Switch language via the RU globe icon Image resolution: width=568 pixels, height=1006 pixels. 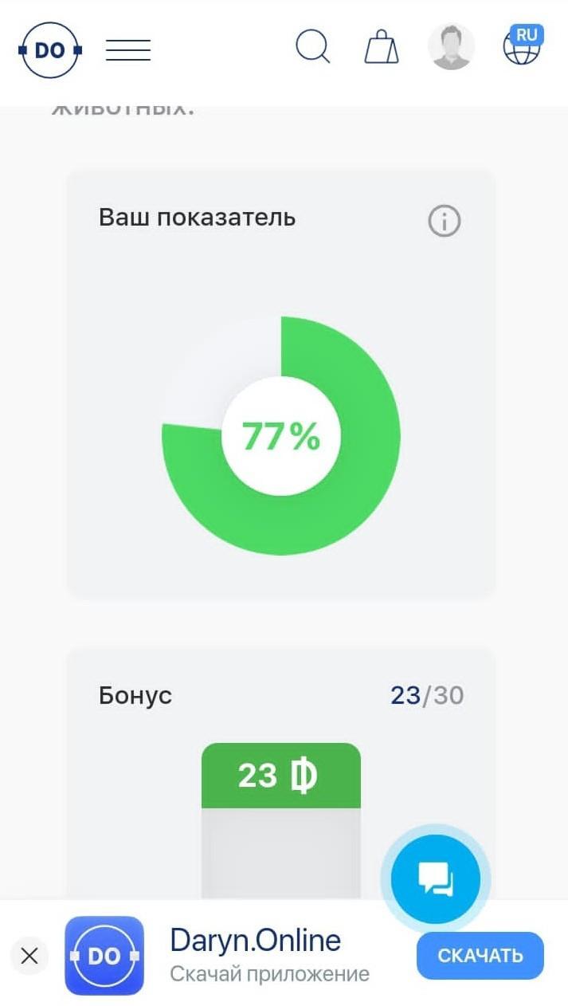pos(523,45)
